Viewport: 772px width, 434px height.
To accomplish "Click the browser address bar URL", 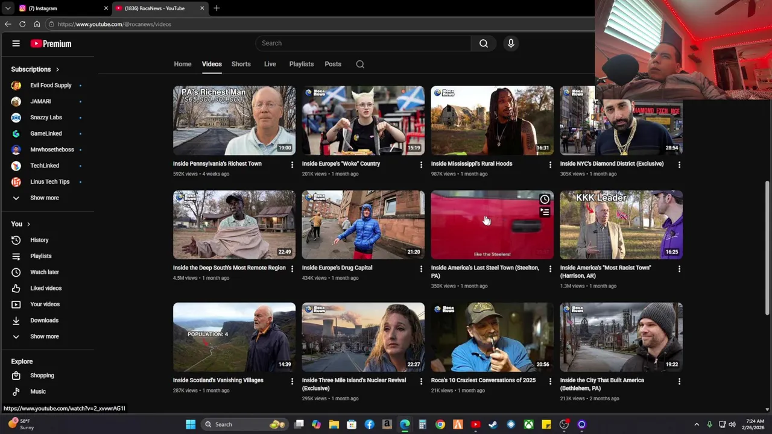I will [114, 24].
